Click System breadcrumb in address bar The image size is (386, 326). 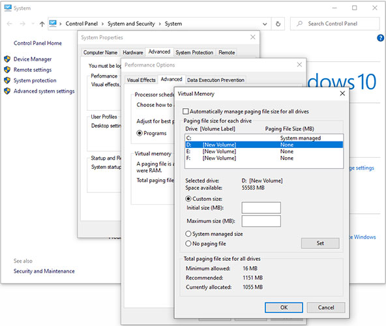[173, 23]
